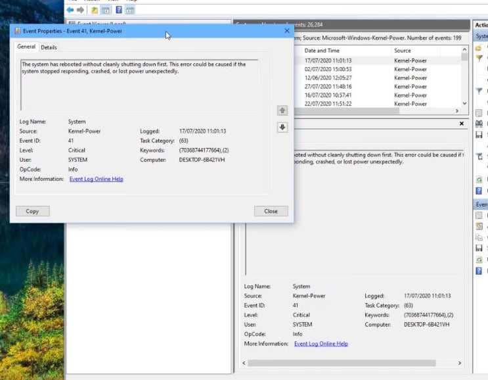Click the blue Help icon in the Event actions section
Screen dimensions: 488x380
point(479,270)
